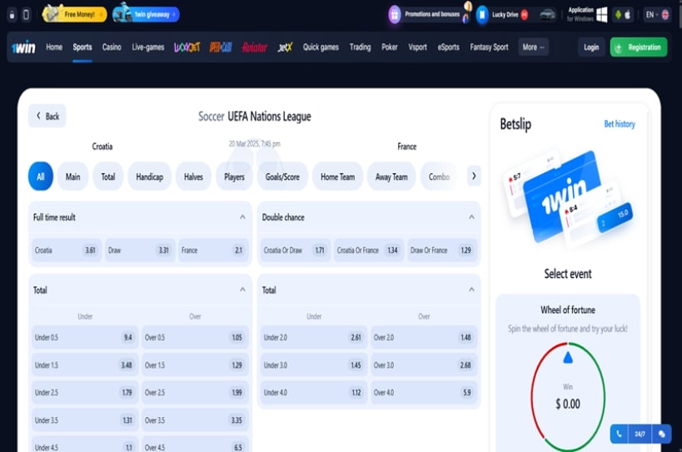Viewport: 682px width, 452px height.
Task: Open the Casino section
Action: point(112,47)
